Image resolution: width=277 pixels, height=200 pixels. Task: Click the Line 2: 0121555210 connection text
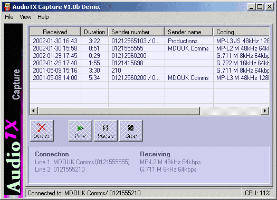coord(60,169)
